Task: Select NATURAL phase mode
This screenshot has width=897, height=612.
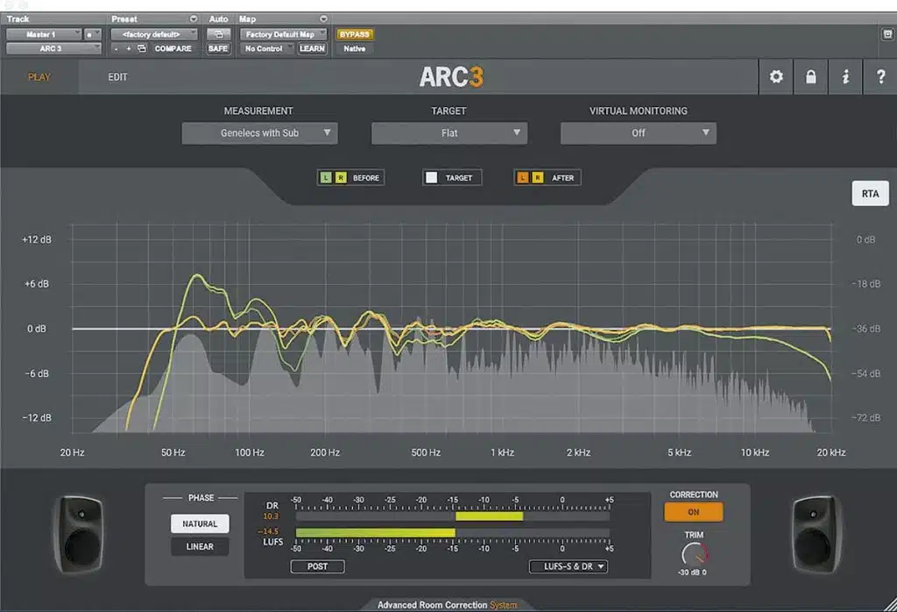Action: (x=200, y=523)
